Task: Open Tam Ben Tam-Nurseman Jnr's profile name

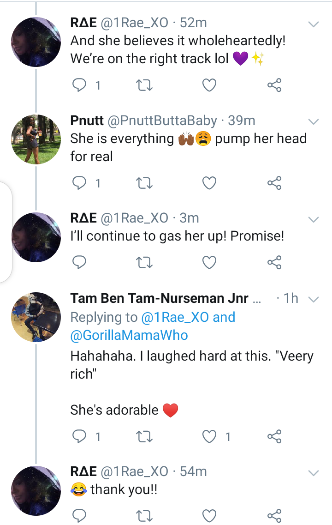Action: (x=159, y=299)
